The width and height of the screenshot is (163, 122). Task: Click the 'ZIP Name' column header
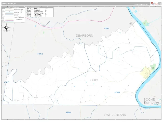(x=37, y=9)
